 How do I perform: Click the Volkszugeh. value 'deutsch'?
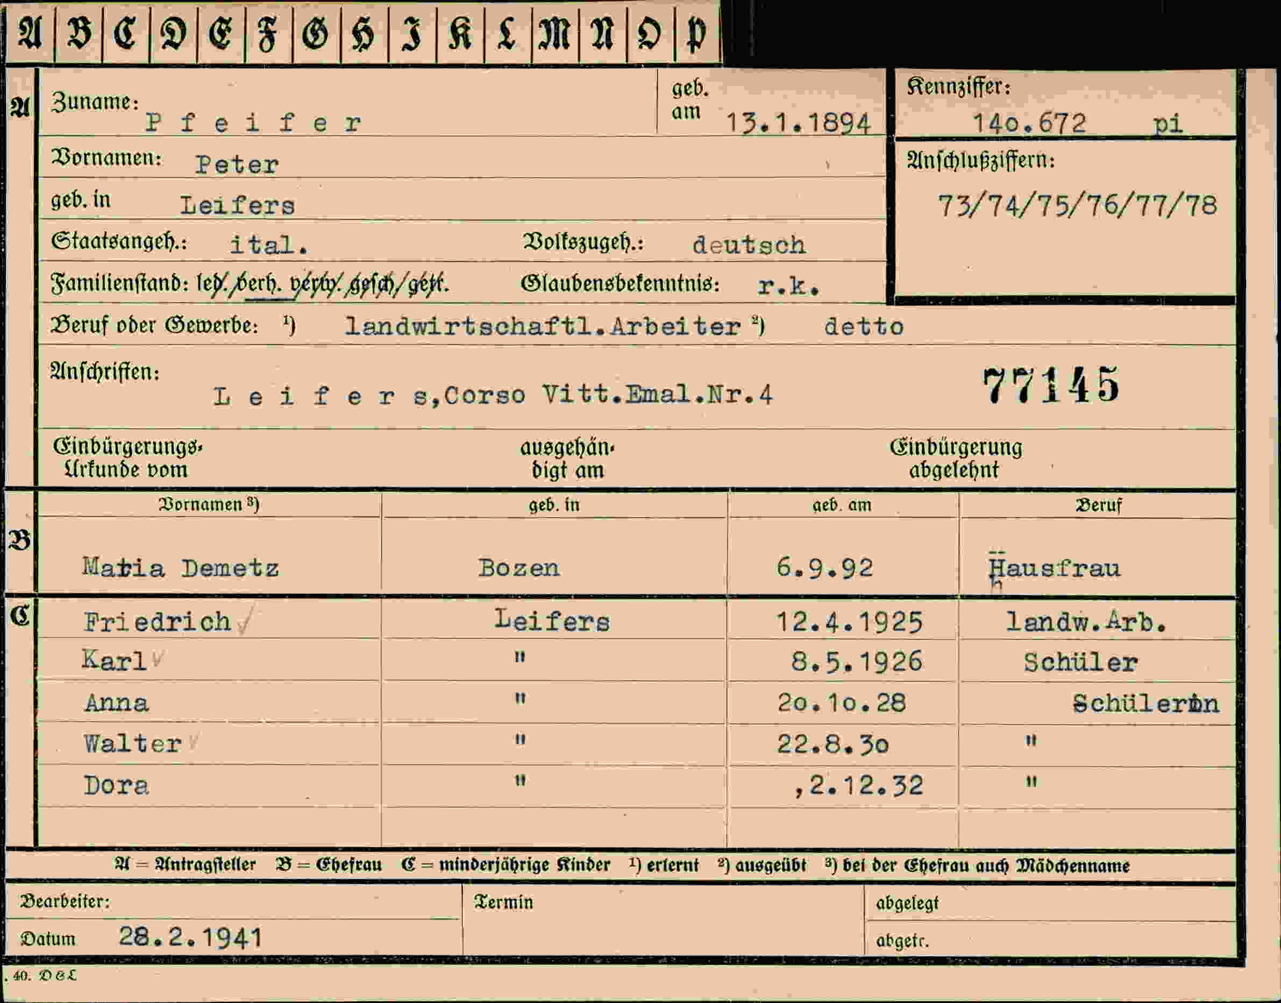(749, 245)
